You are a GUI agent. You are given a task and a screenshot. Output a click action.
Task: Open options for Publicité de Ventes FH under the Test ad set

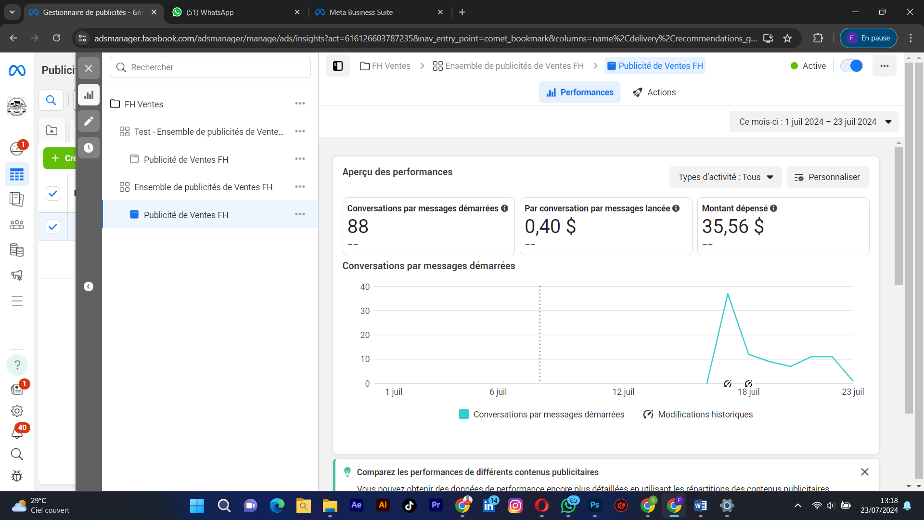coord(300,159)
